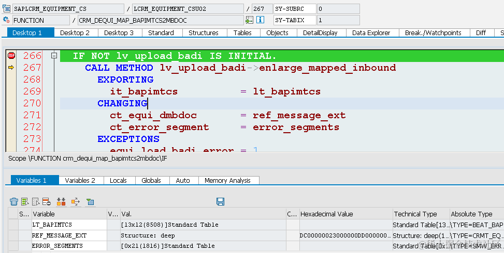The height and width of the screenshot is (253, 504).
Task: Click the CRM_DEQUI_MAP_BAPIMTCS2MBDOC field
Action: pyautogui.click(x=161, y=20)
